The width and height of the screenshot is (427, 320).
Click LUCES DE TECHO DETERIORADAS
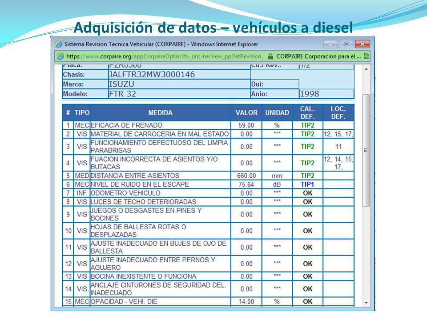pos(144,202)
